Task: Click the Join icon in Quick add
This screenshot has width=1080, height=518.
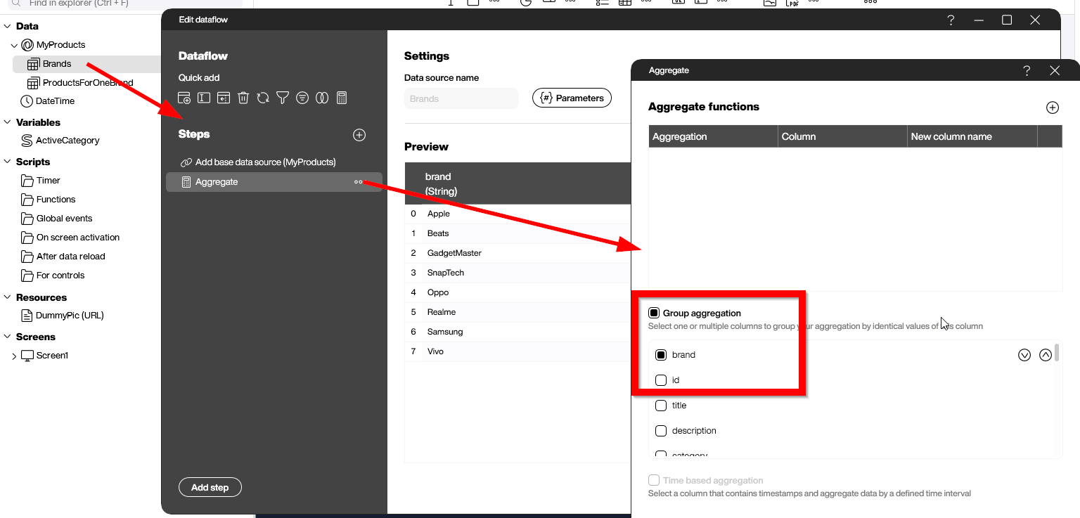Action: point(322,98)
